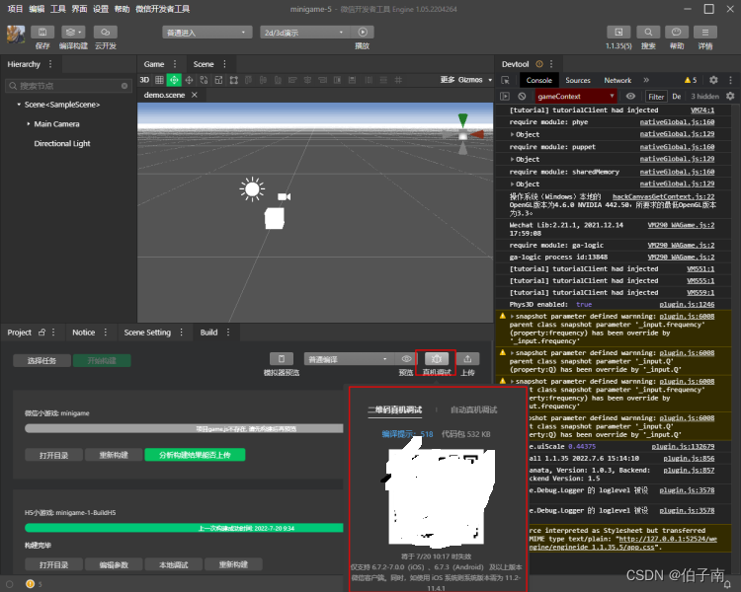This screenshot has width=741, height=592.
Task: Open the 详情 details icon
Action: (705, 33)
